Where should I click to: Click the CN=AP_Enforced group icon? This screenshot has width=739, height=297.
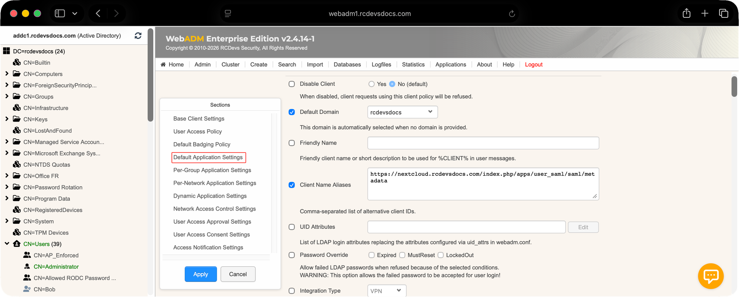[x=27, y=255]
